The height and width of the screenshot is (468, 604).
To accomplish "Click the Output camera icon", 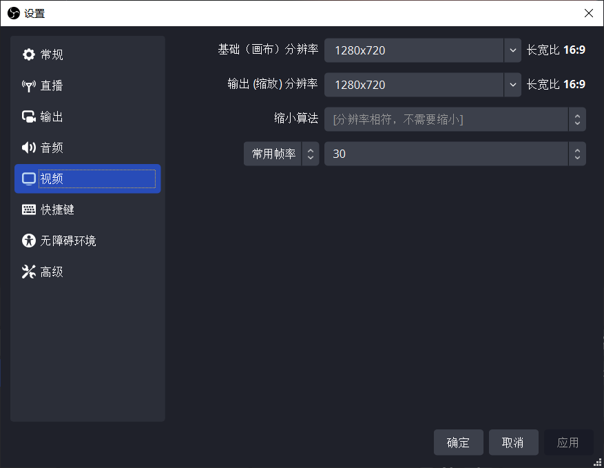I will pos(28,116).
